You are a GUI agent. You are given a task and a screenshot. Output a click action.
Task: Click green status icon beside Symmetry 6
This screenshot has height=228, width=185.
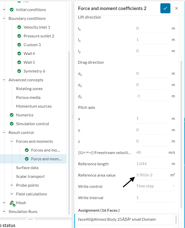point(19,71)
